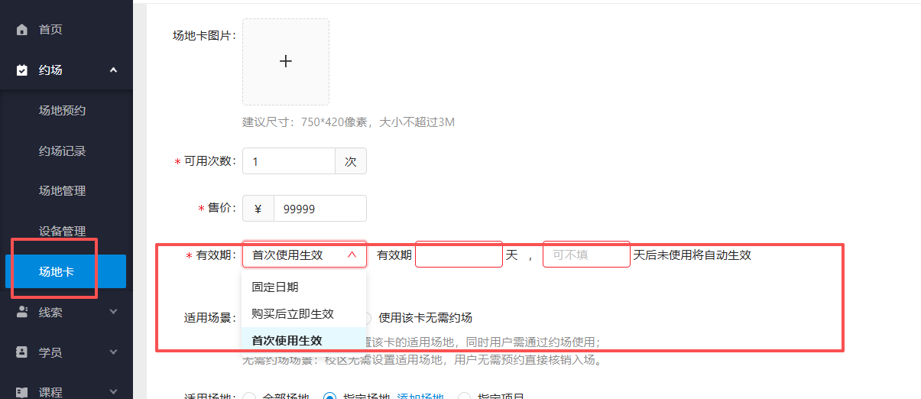Click the 适用场景 label
The image size is (921, 399).
210,318
